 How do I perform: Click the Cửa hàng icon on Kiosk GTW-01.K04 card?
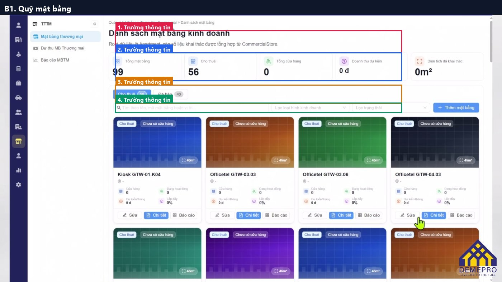[x=121, y=191]
